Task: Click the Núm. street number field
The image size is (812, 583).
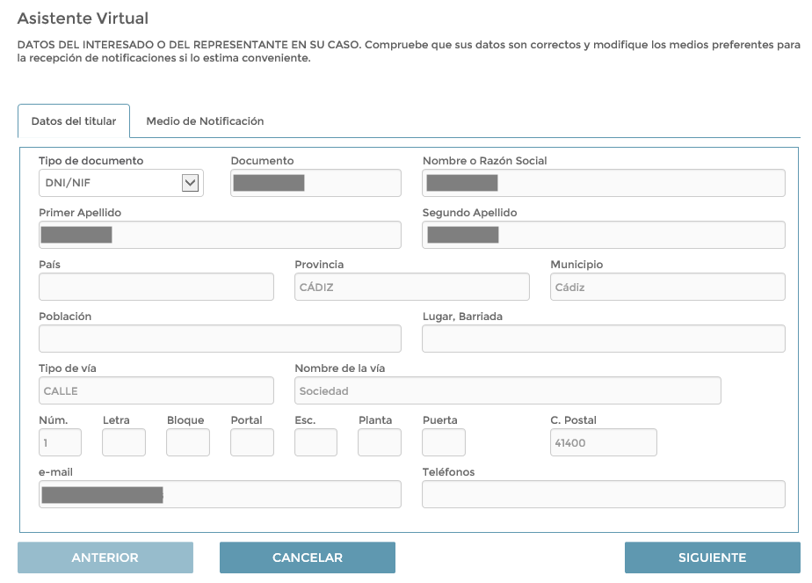Action: [x=61, y=442]
